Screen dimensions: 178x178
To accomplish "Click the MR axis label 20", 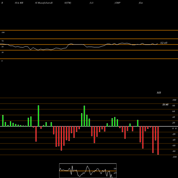I will (x=174, y=123).
